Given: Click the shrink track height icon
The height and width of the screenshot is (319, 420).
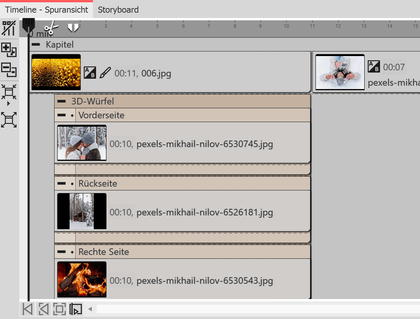Looking at the screenshot, I should [9, 92].
